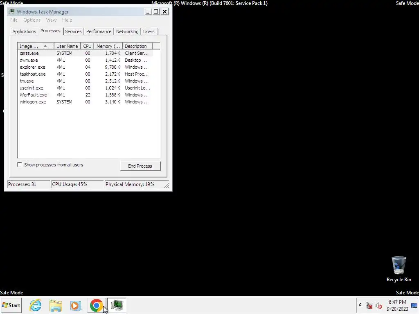
Task: Select the csrss.exe process row
Action: pos(86,53)
